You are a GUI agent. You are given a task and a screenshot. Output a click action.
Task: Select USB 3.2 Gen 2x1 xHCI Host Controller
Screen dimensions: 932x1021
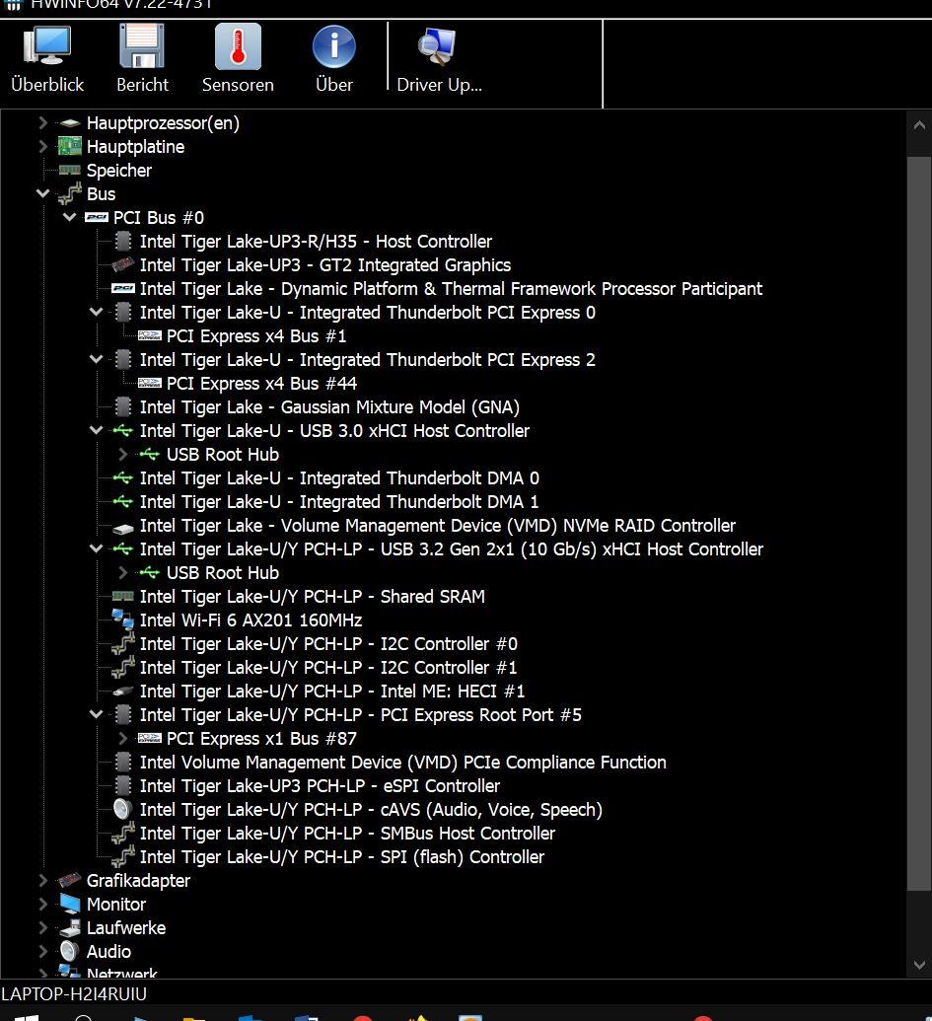click(451, 549)
